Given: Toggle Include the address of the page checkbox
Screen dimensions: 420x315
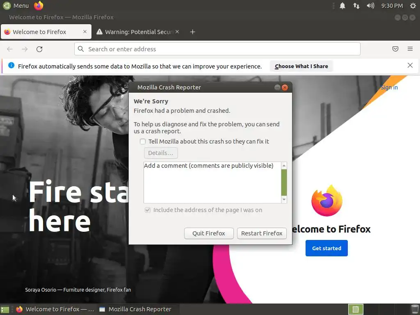Looking at the screenshot, I should (x=148, y=210).
